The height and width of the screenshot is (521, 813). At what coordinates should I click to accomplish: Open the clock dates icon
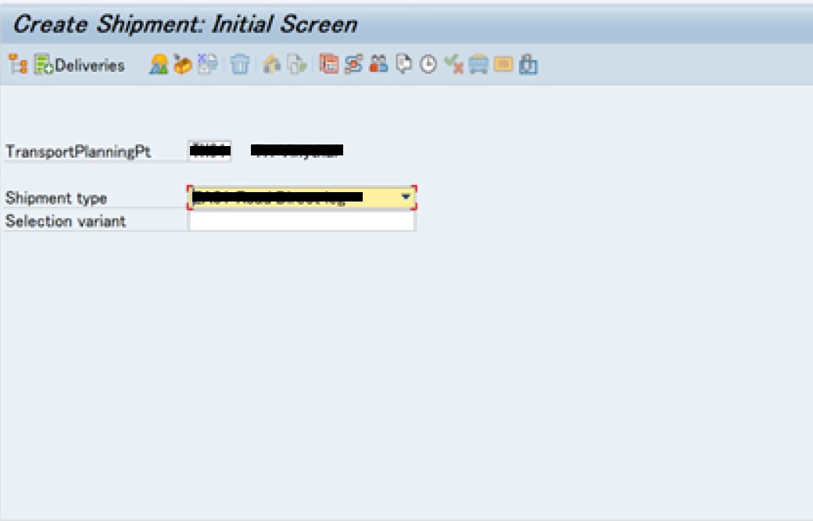click(x=428, y=65)
